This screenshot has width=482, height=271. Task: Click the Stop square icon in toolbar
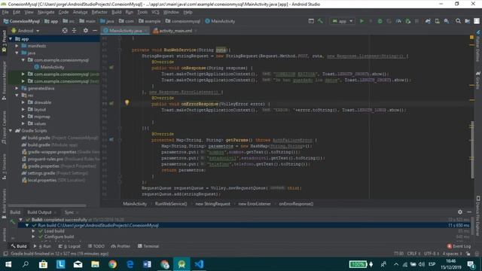tap(416, 21)
